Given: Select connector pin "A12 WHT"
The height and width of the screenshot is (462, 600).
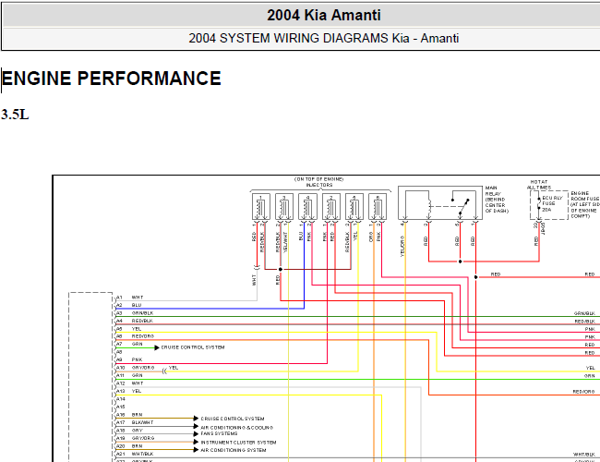Looking at the screenshot, I should 130,383.
